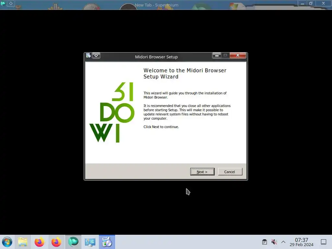Click the 'Click Next to continue.' text
Screen dimensions: 332x249
(161, 127)
